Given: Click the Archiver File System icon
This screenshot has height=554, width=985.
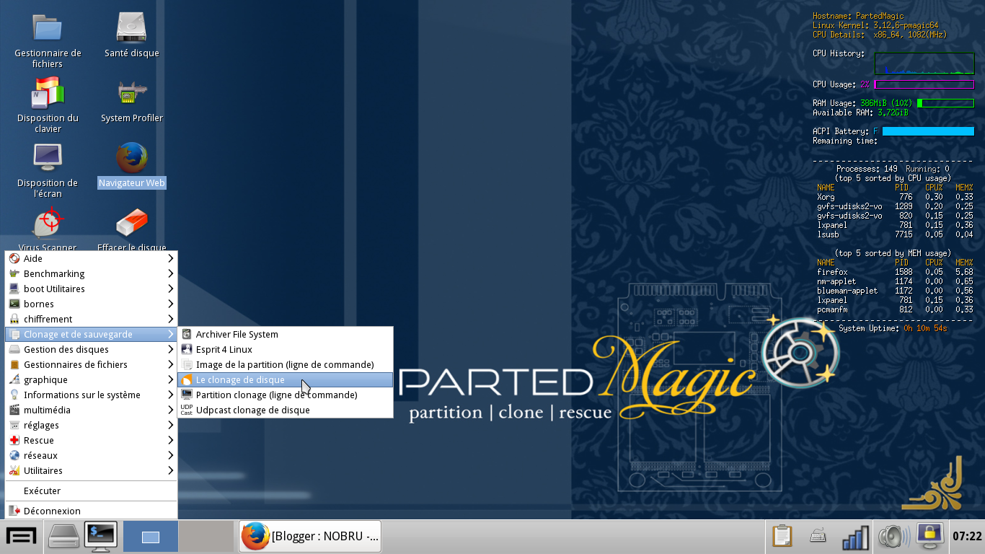Looking at the screenshot, I should [187, 334].
